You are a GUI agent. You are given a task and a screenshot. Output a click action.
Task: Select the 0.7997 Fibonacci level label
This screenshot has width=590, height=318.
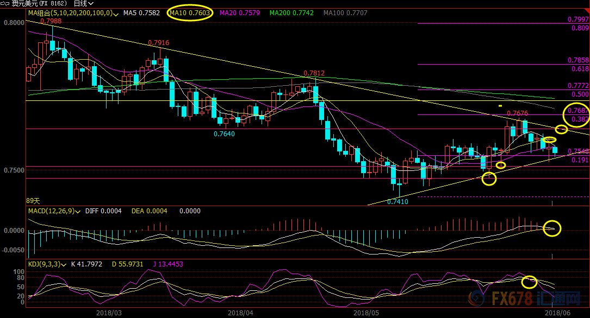coord(579,20)
